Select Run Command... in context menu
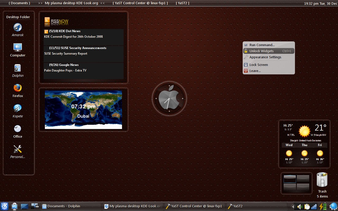Viewport: 338px width, 211px height. (269, 45)
